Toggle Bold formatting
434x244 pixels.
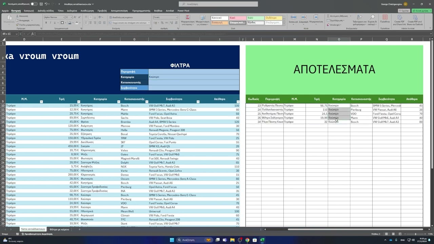(x=46, y=23)
